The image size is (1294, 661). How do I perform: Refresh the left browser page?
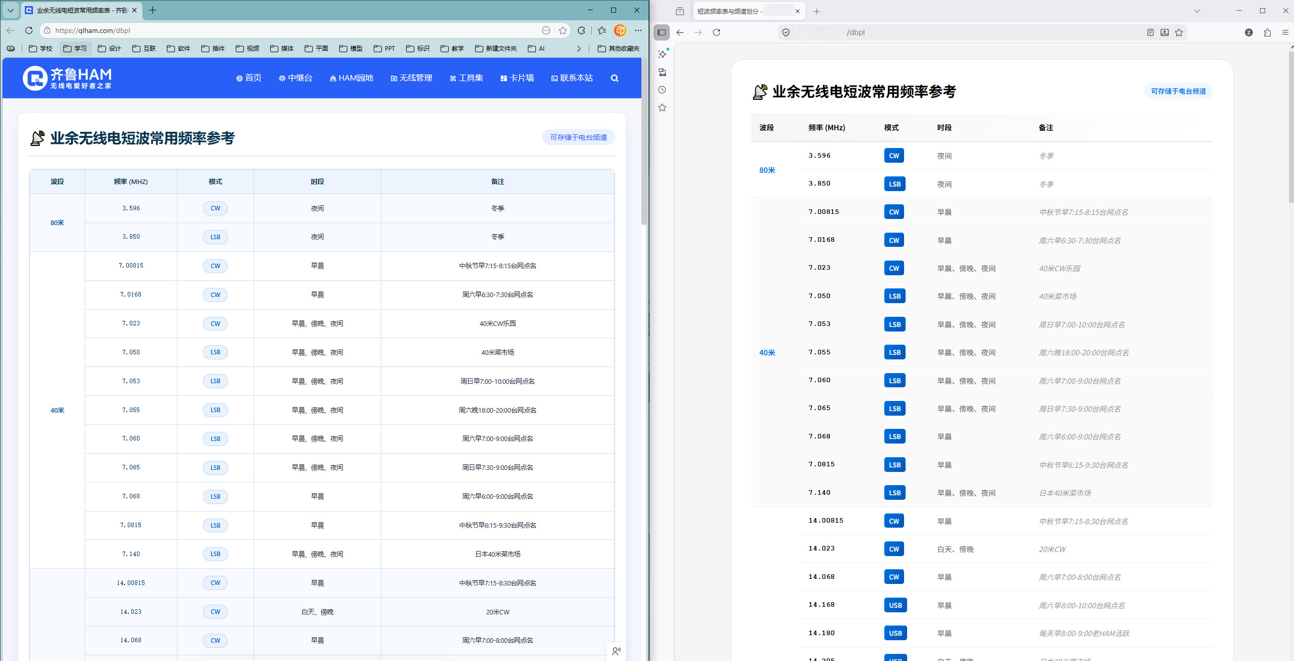(29, 30)
